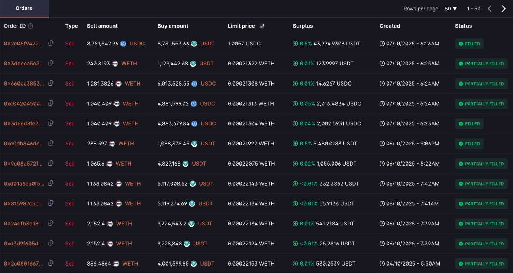Open order 0xc0420450a link
The height and width of the screenshot is (273, 513).
point(24,104)
